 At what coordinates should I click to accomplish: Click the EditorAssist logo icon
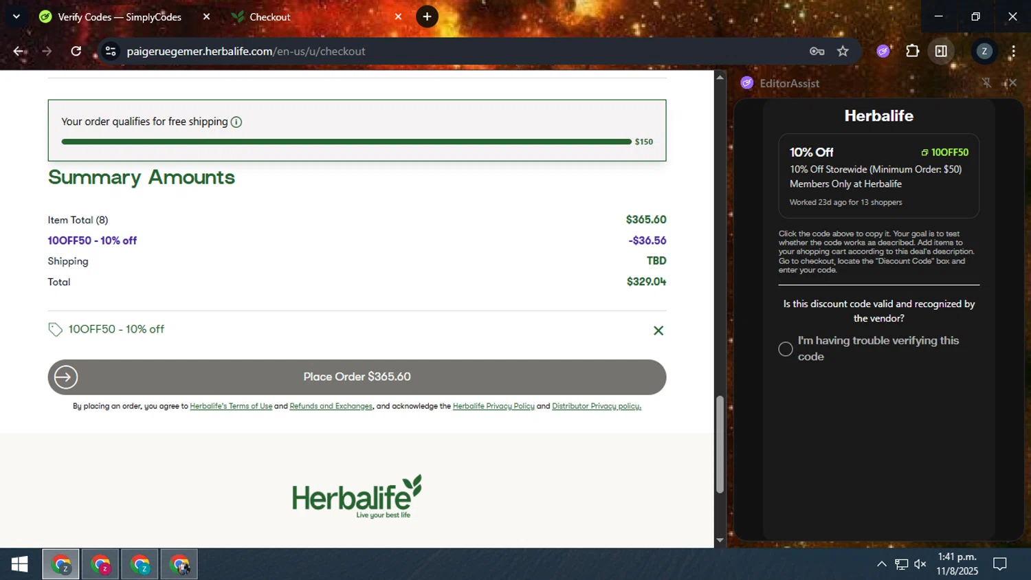[747, 83]
